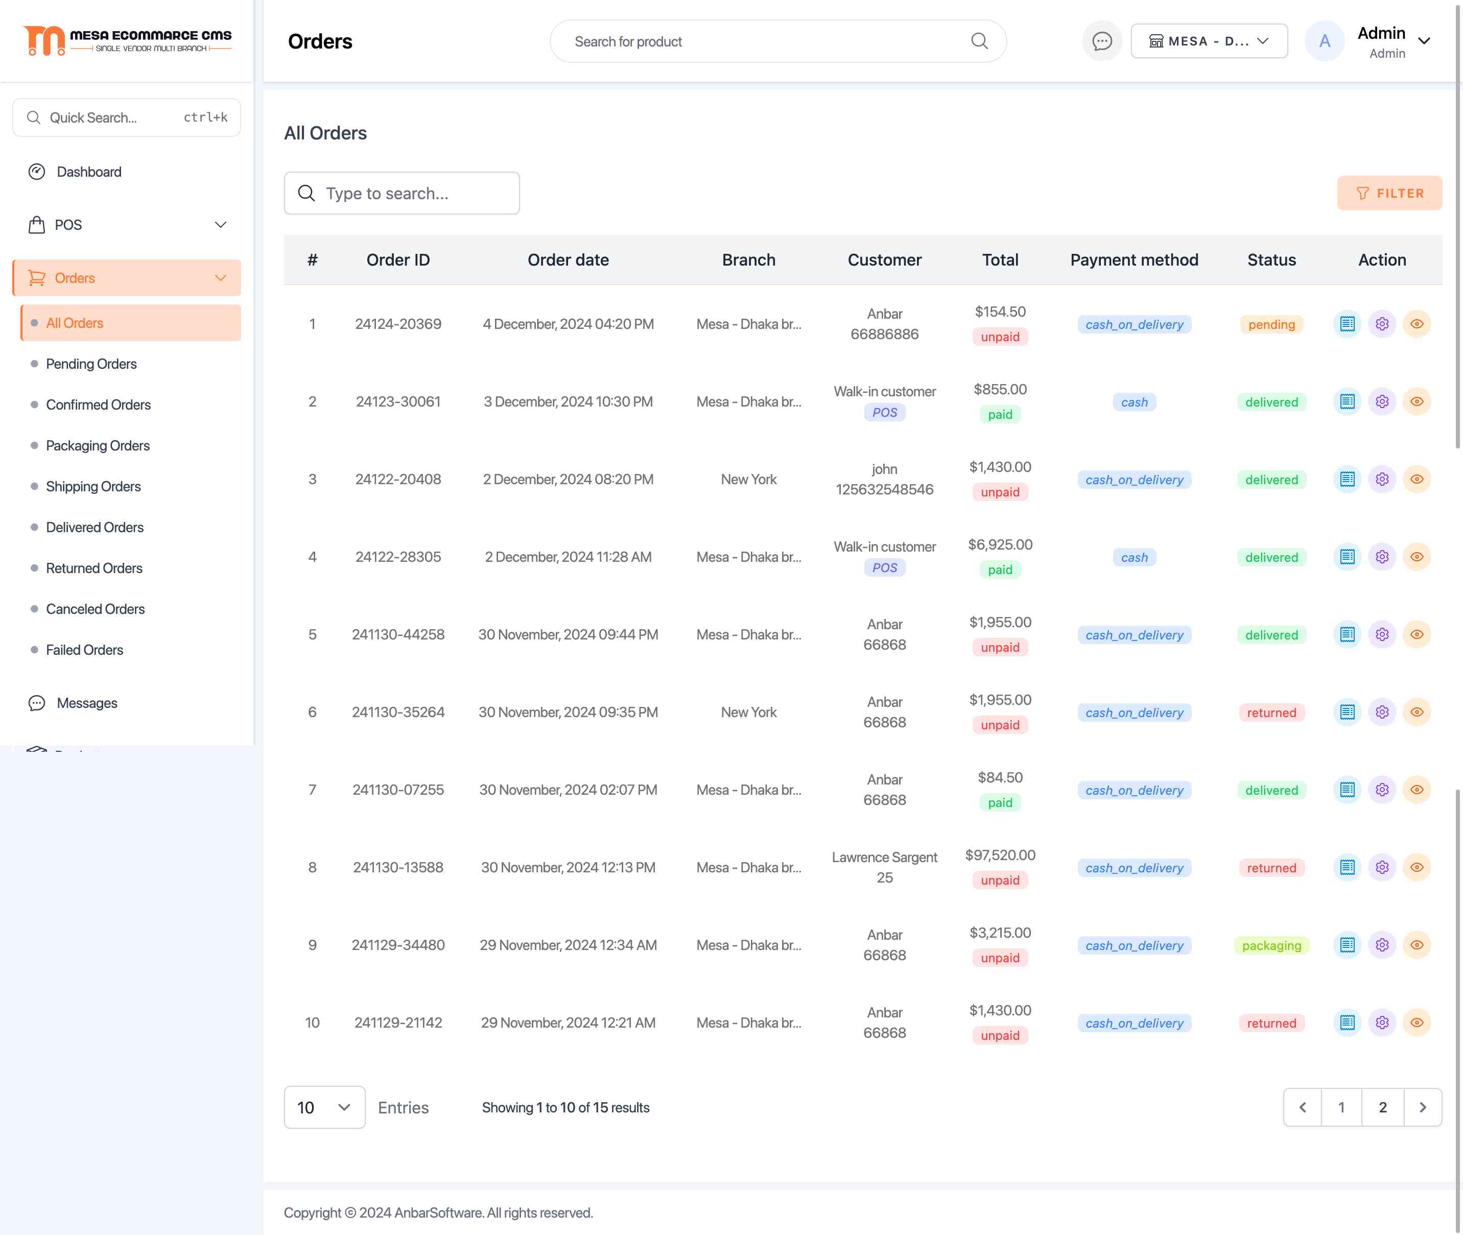The width and height of the screenshot is (1463, 1235).
Task: View order 24124-20369 with the eye icon
Action: pos(1417,324)
